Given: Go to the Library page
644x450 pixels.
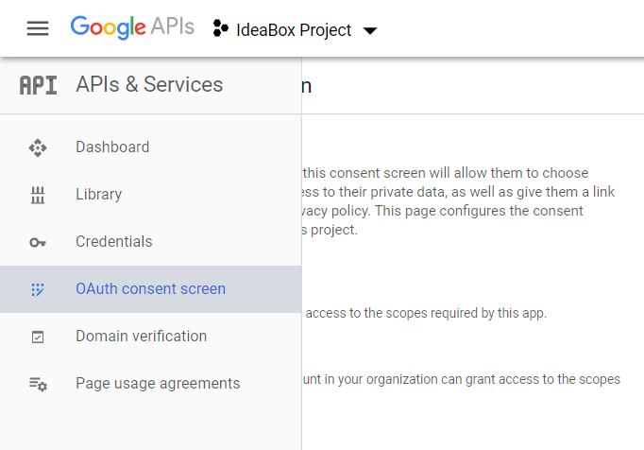Looking at the screenshot, I should (98, 195).
